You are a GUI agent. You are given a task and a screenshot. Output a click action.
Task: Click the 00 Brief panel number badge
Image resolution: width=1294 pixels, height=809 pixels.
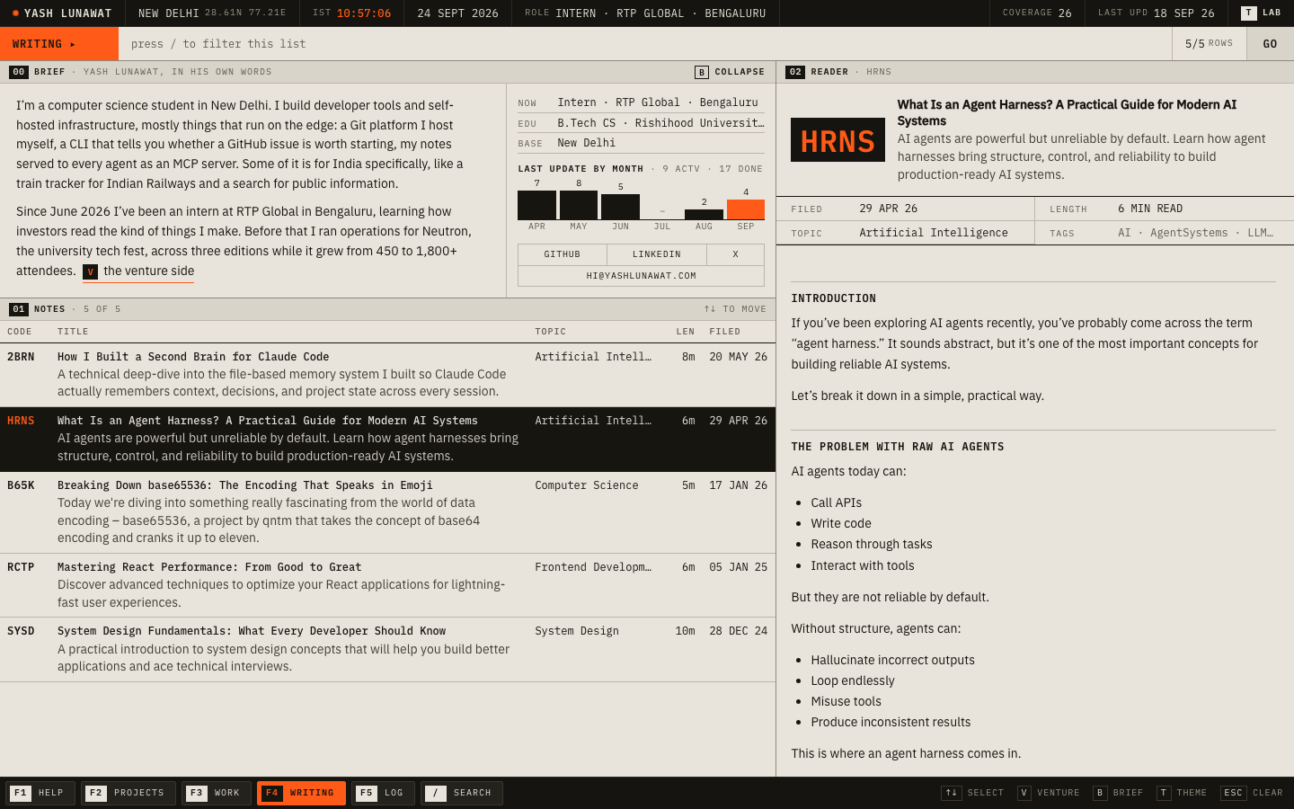19,72
